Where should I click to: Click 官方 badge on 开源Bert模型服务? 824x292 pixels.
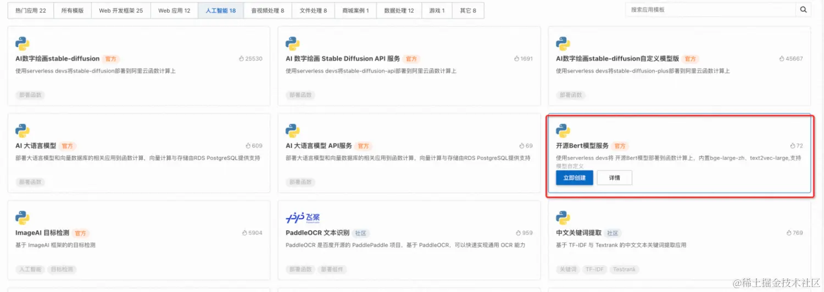click(620, 146)
